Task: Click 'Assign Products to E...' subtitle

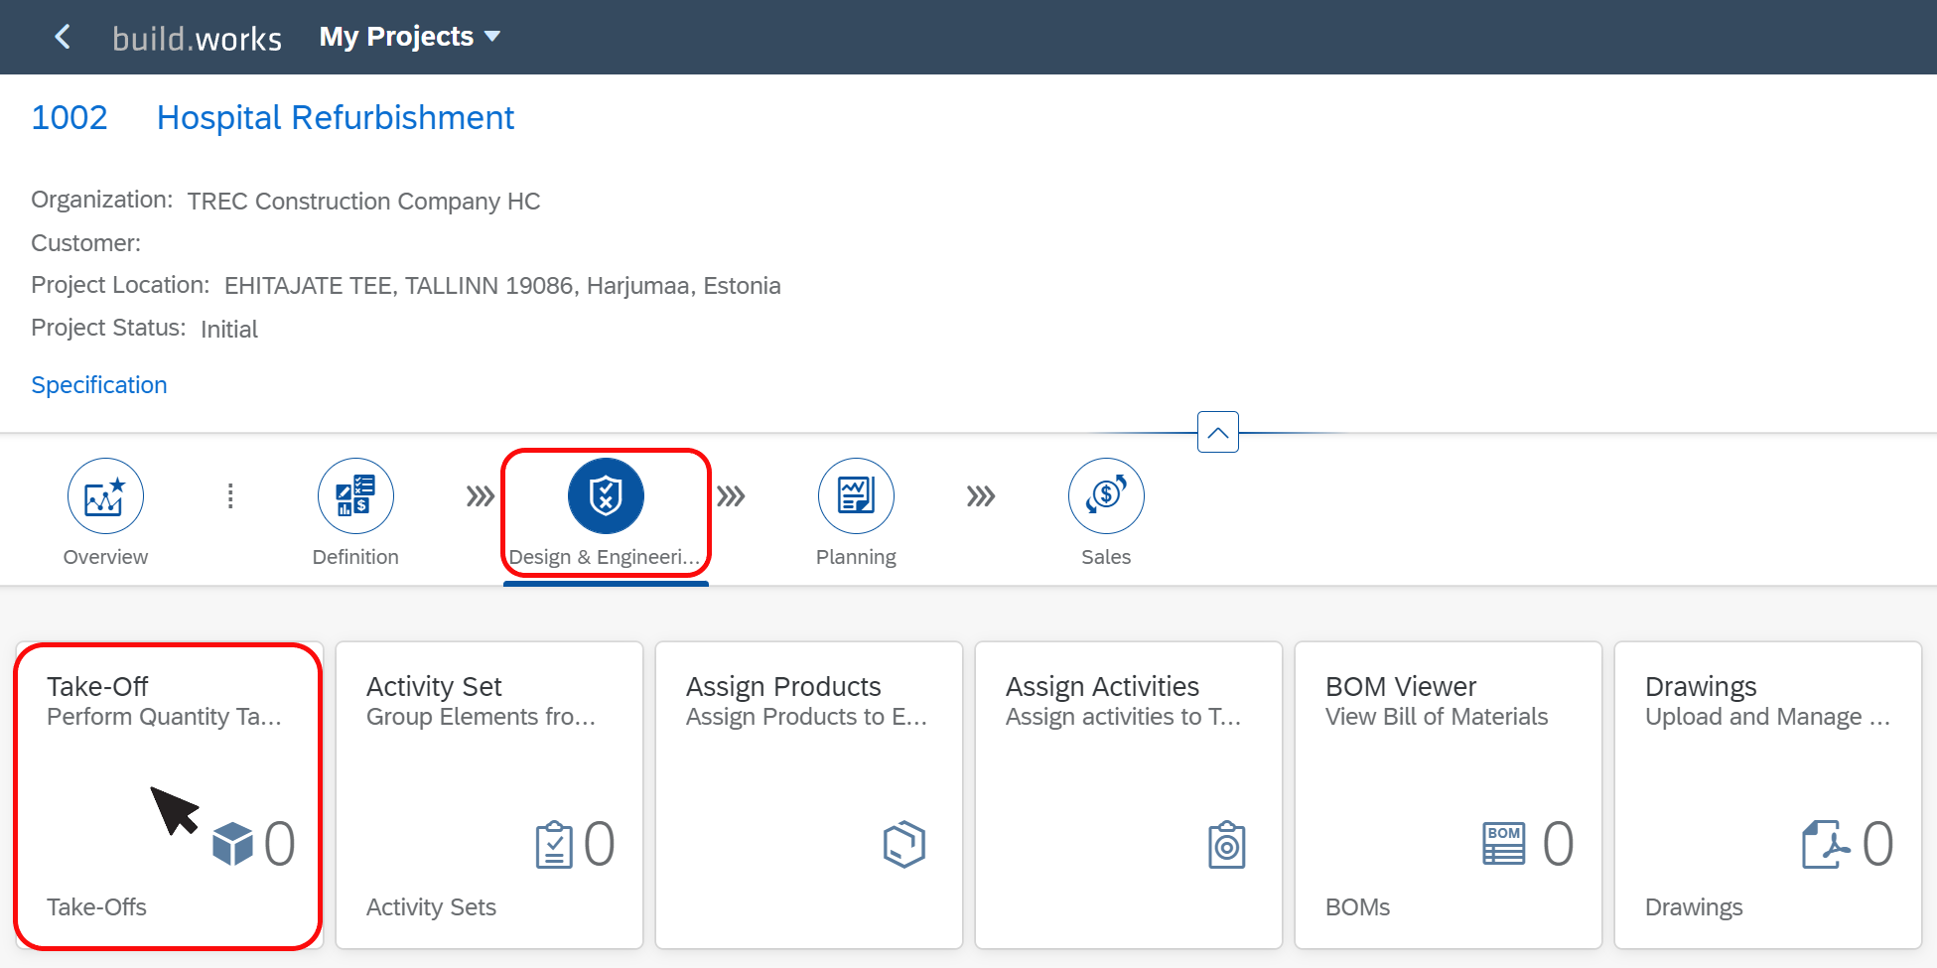Action: coord(806,717)
